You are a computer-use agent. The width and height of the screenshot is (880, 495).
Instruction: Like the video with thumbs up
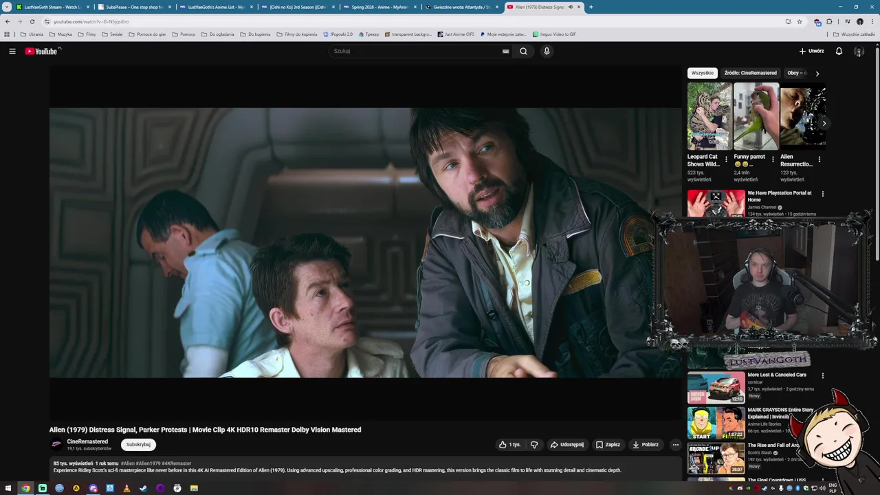509,445
